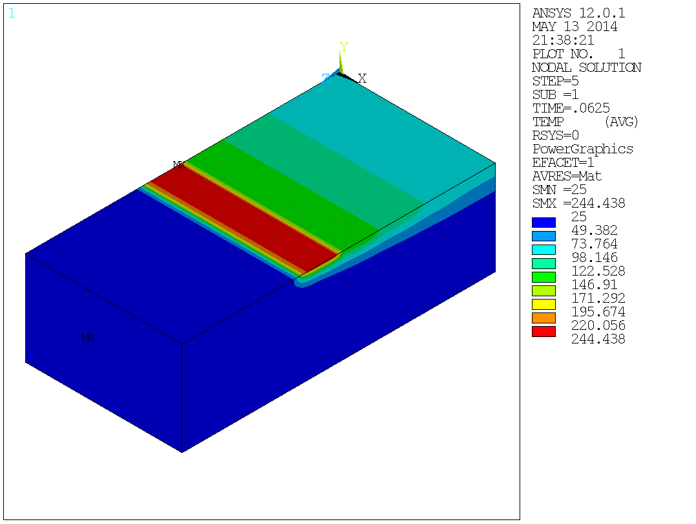Click the yellow 171.292 legend swatch
The height and width of the screenshot is (524, 696).
(x=543, y=305)
